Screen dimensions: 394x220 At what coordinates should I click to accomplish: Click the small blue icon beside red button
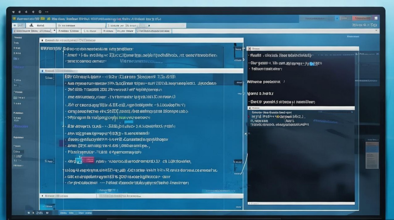pyautogui.click(x=337, y=18)
